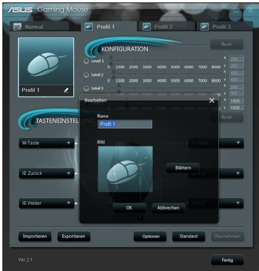Click the Name field with Profil 1

(125, 124)
